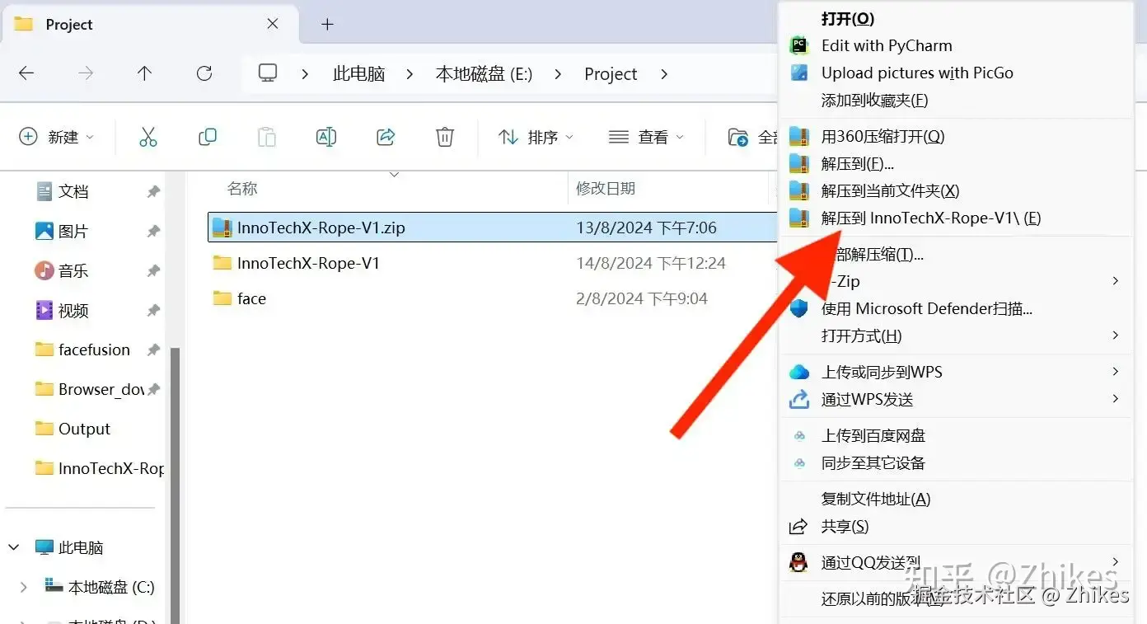Click the Copy icon in toolbar
1147x624 pixels.
coord(208,137)
